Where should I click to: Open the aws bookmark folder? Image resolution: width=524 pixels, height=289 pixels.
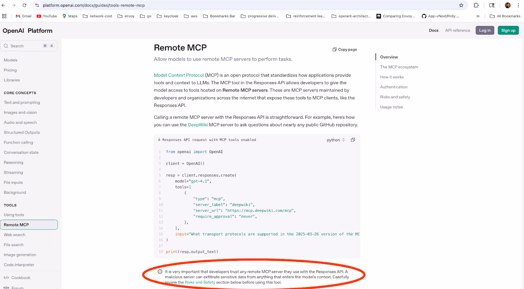(191, 16)
